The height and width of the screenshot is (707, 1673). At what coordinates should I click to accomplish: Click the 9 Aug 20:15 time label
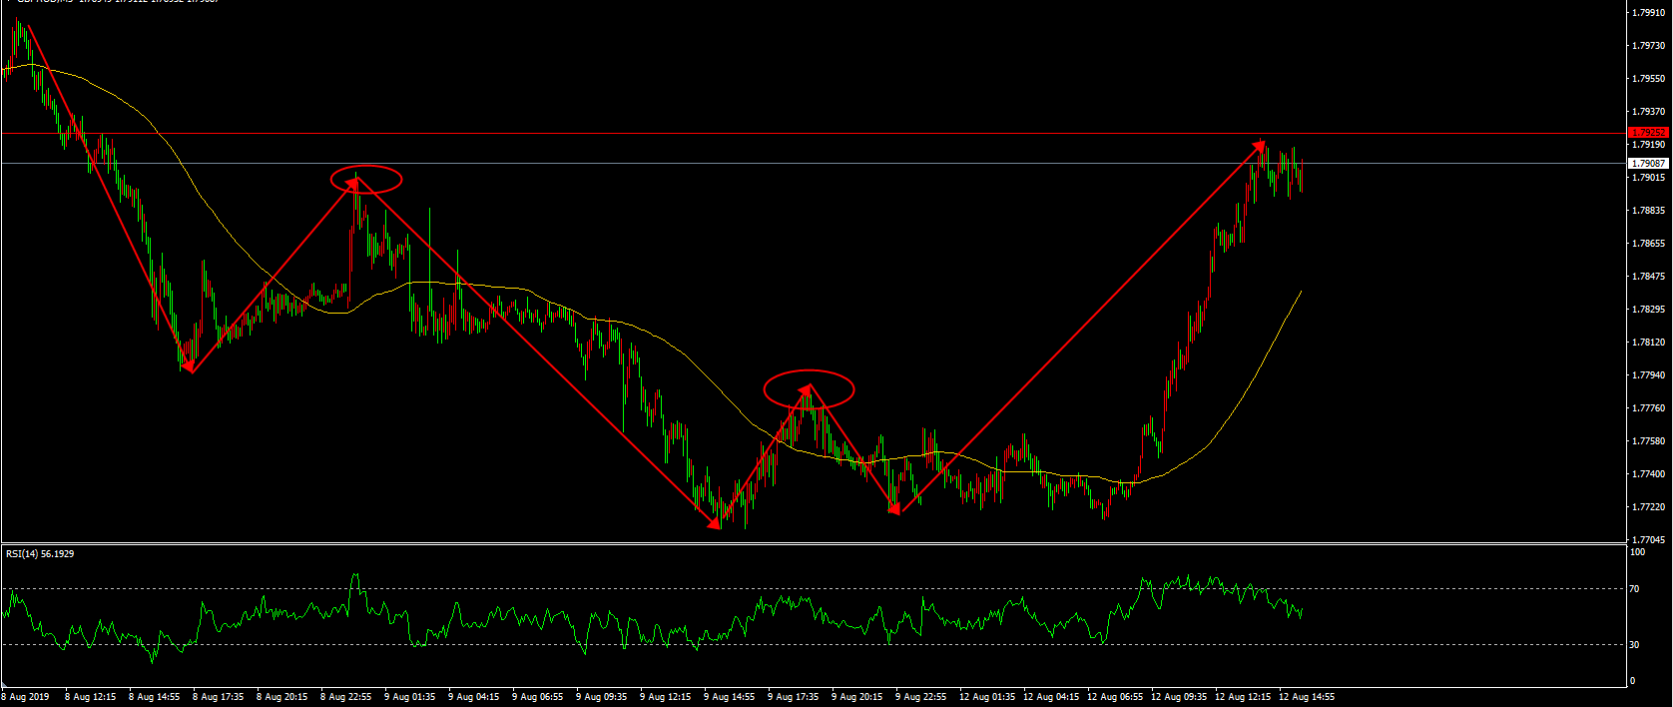[x=857, y=697]
